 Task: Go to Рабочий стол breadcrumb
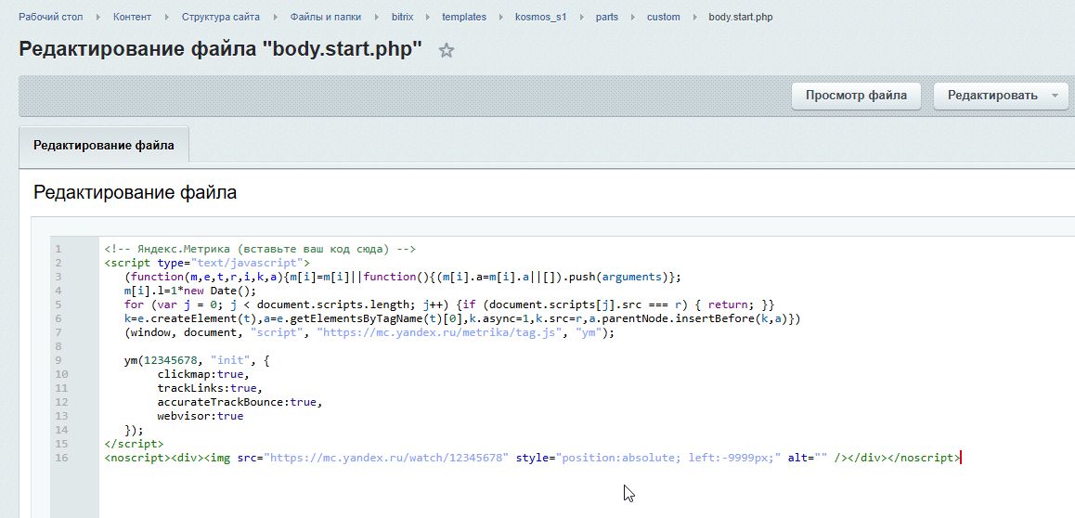(x=49, y=17)
